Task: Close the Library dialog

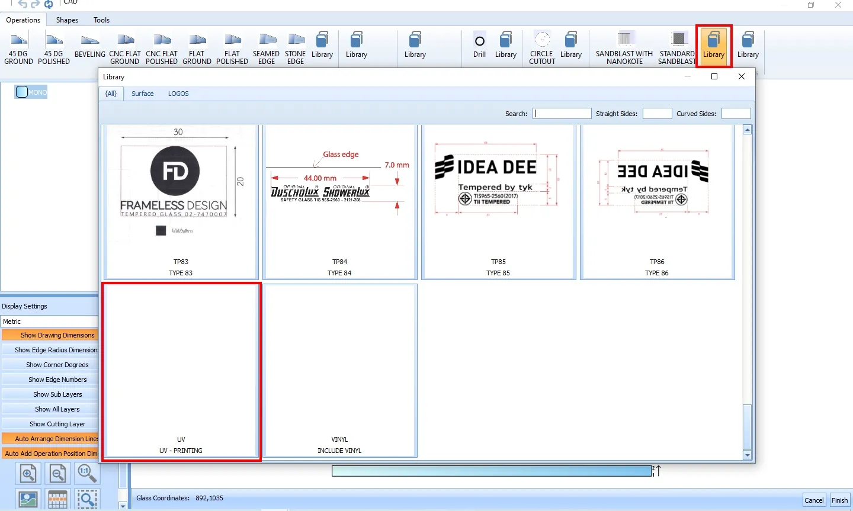Action: click(742, 76)
